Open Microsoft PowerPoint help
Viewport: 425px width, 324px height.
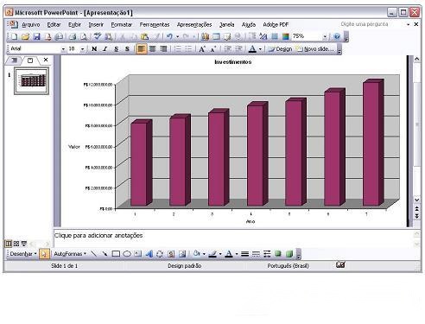click(x=337, y=36)
